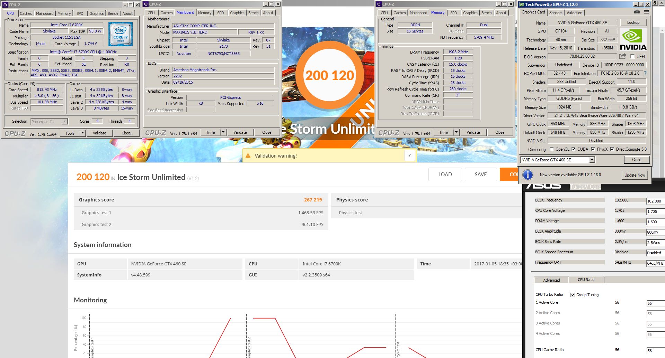The height and width of the screenshot is (358, 665).
Task: Click the BIOS version export arrow icon
Action: point(623,56)
